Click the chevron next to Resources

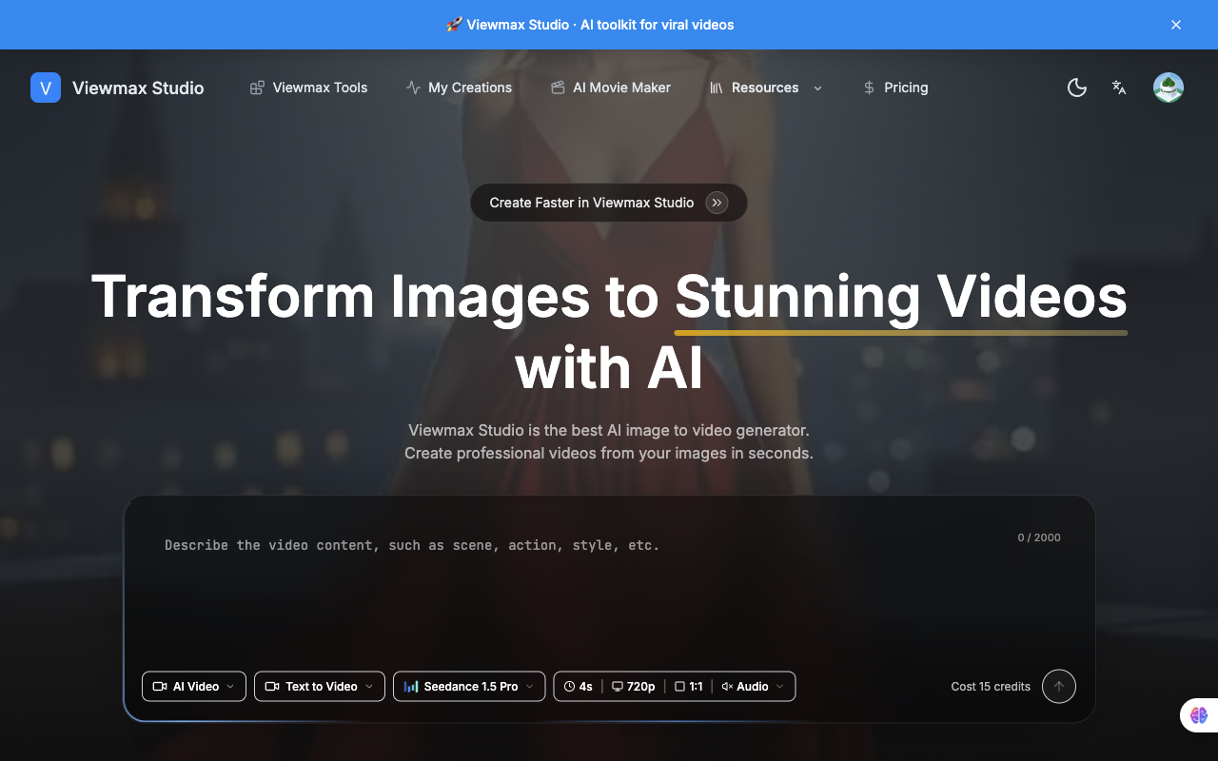[817, 88]
